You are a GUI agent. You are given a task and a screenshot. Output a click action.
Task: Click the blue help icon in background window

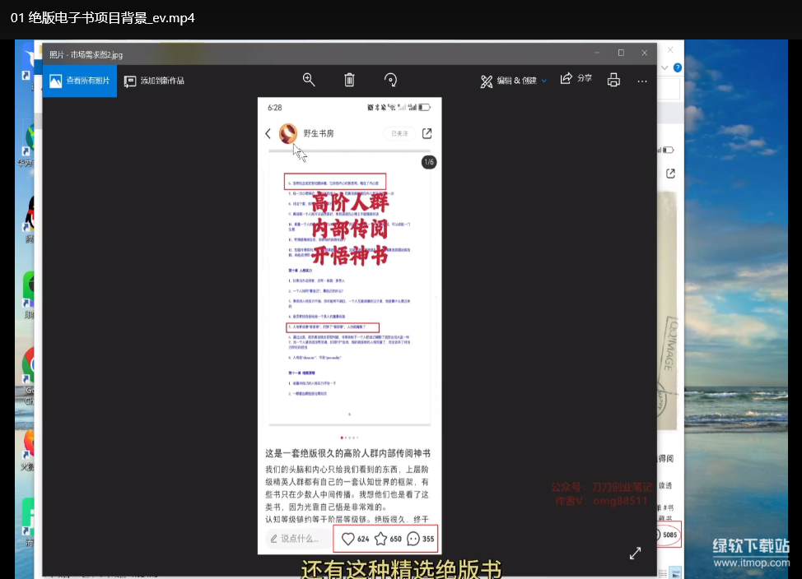(x=678, y=67)
